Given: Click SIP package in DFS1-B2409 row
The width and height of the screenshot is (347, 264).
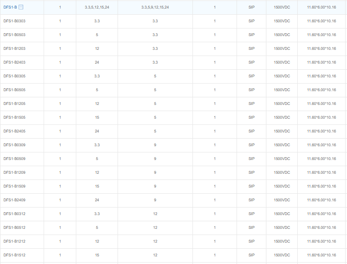Looking at the screenshot, I should pyautogui.click(x=251, y=200).
